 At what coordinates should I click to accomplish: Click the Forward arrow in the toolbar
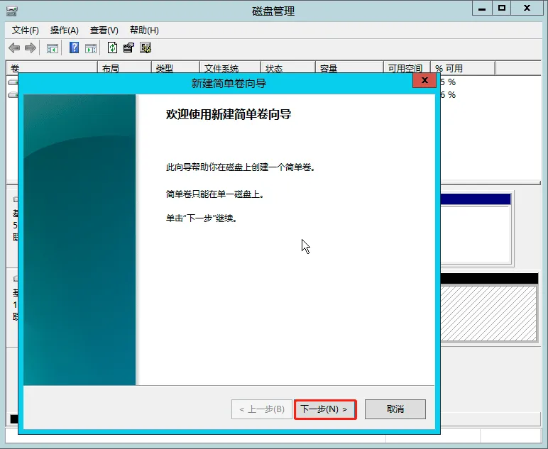[31, 48]
